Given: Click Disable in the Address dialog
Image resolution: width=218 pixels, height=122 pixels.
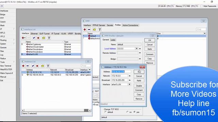Looking at the screenshot, I should click(139, 86).
